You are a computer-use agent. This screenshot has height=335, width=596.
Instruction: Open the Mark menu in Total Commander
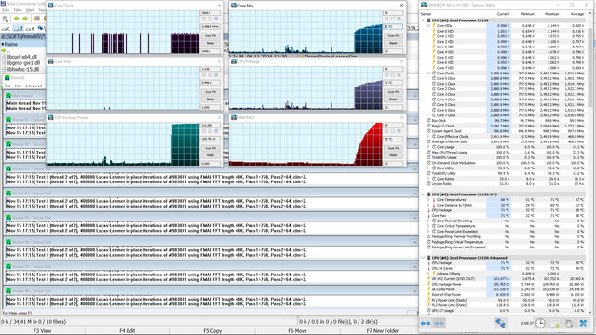pyautogui.click(x=30, y=10)
